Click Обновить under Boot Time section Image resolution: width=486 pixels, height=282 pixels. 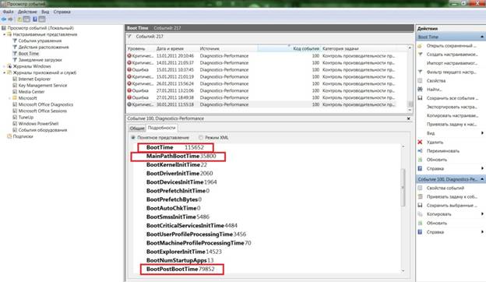(x=437, y=160)
